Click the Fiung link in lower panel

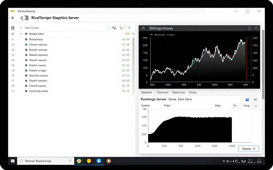coord(247,106)
